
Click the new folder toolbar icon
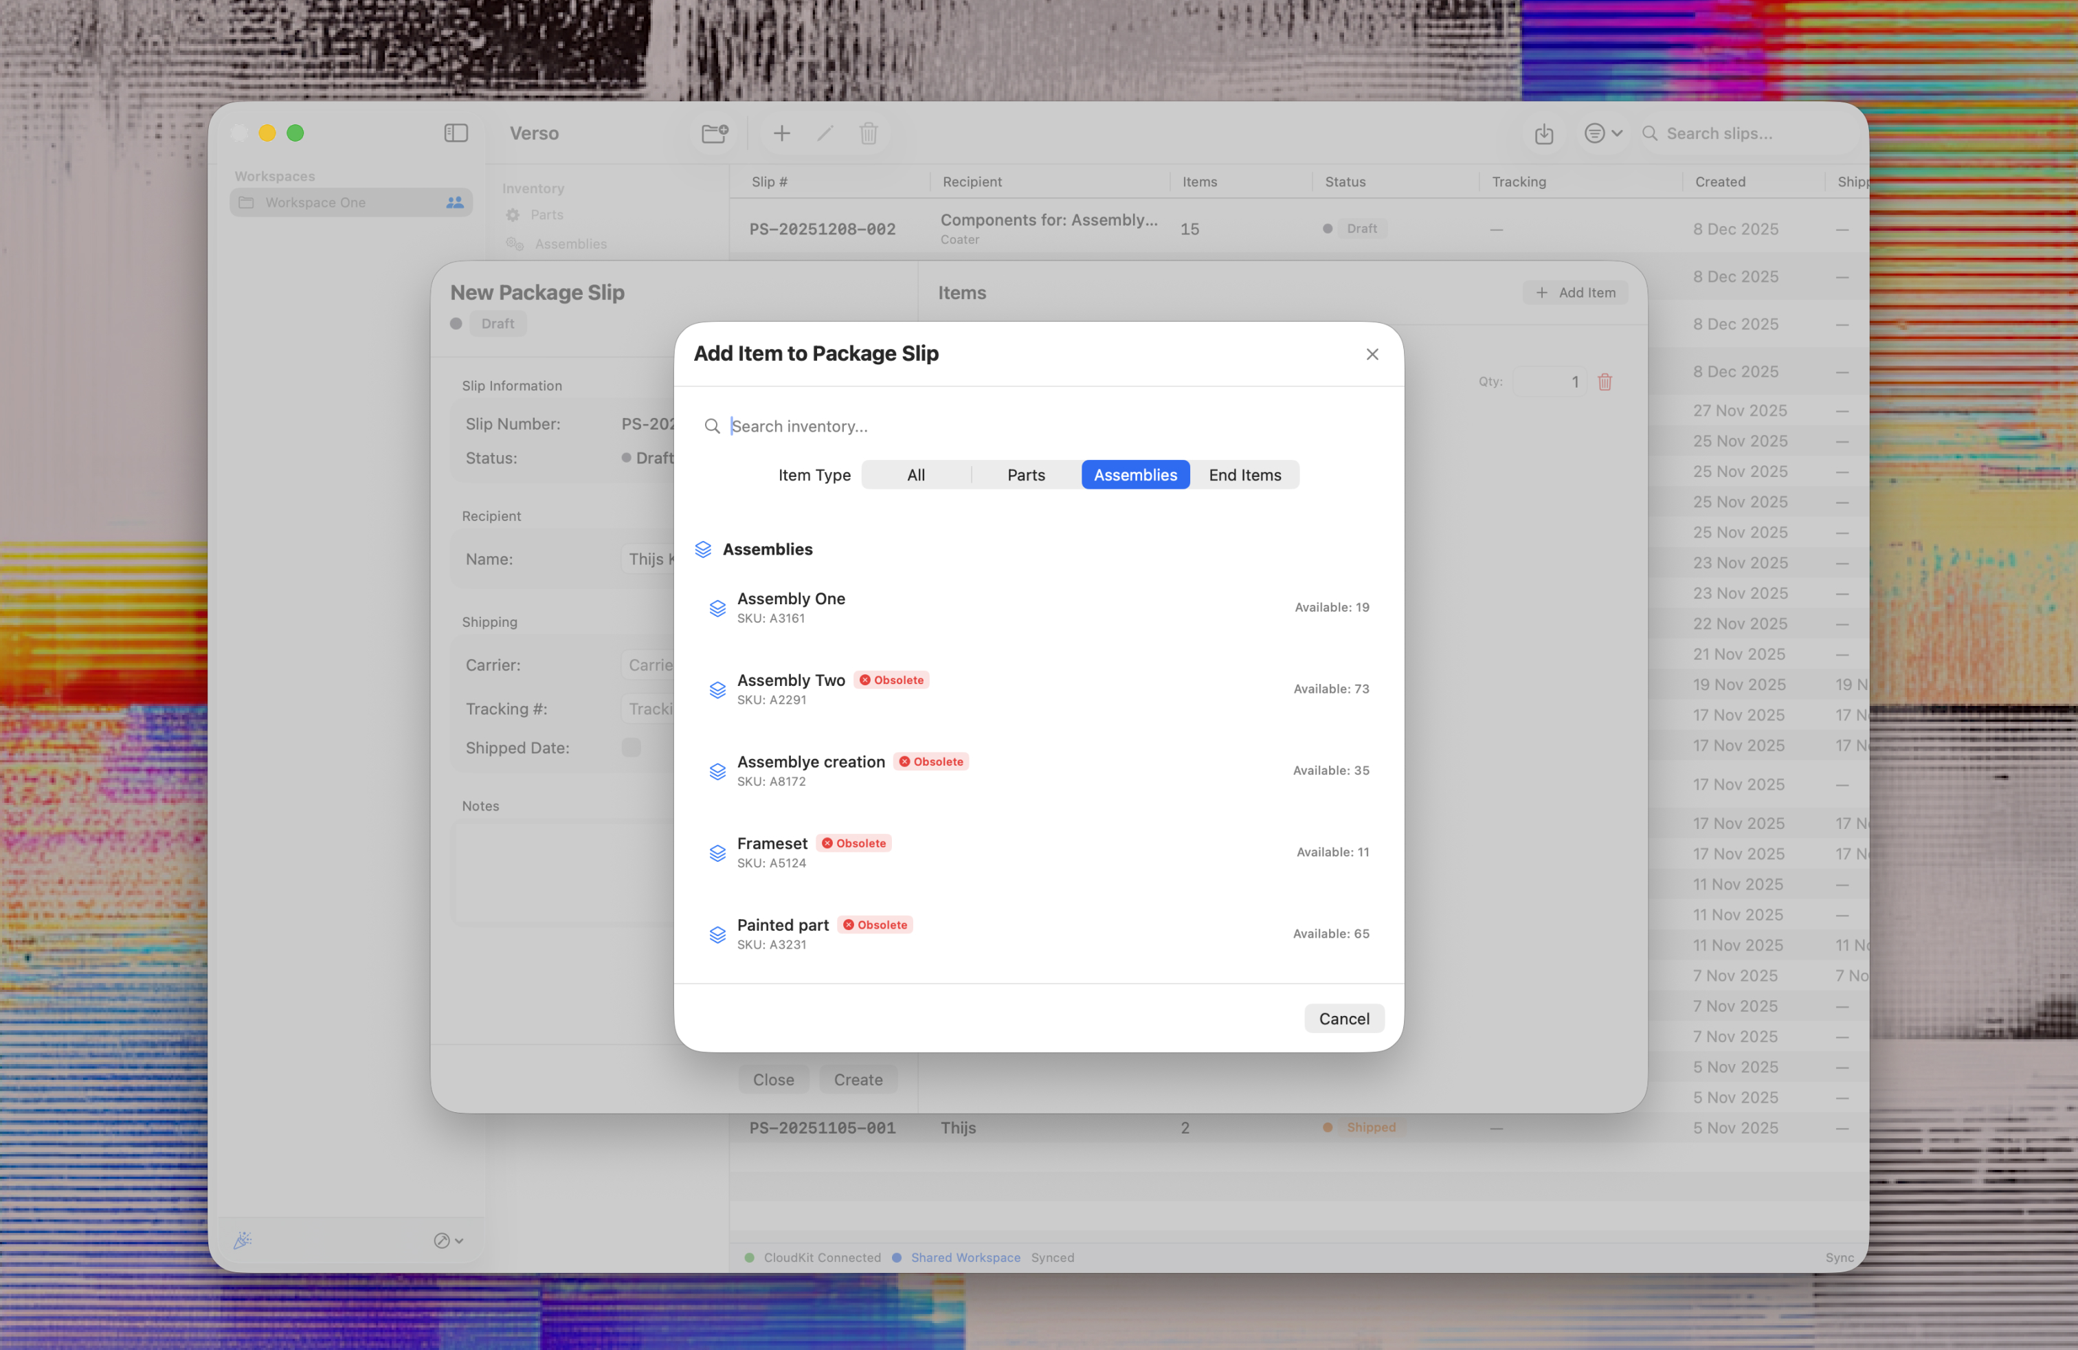[714, 133]
